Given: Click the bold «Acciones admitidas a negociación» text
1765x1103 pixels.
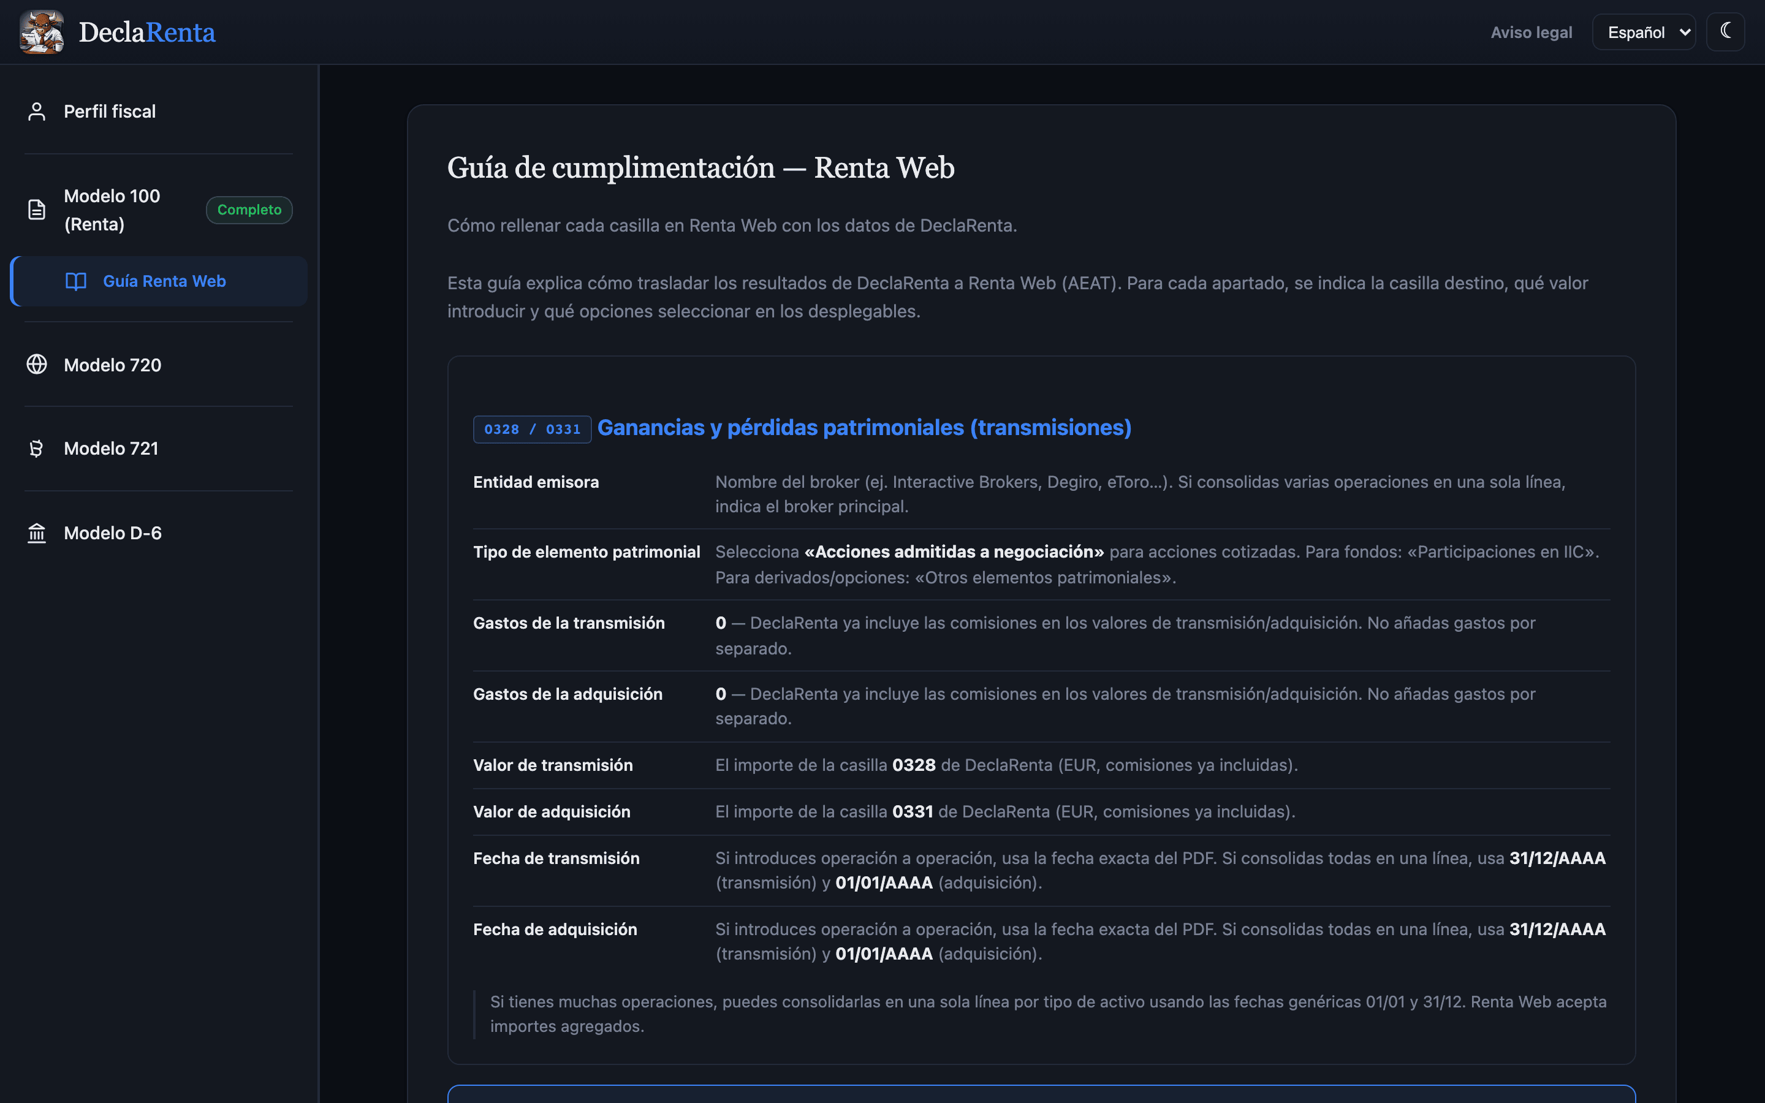Looking at the screenshot, I should tap(954, 552).
